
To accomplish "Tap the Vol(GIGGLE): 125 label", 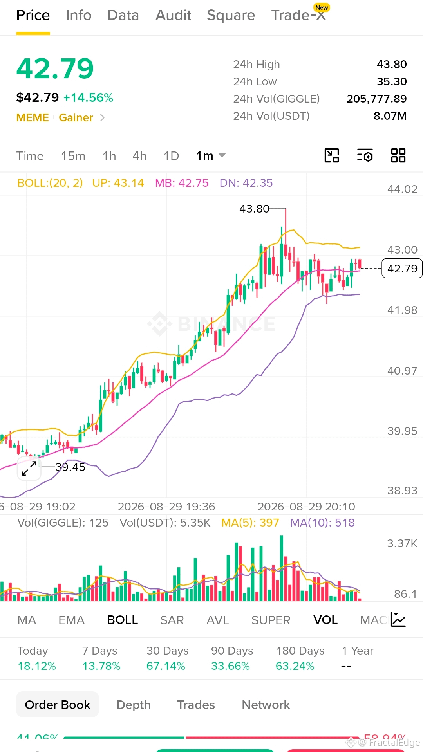I will 63,523.
